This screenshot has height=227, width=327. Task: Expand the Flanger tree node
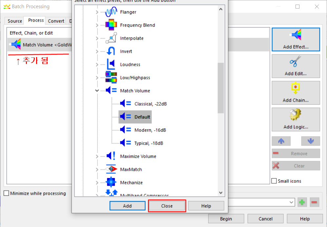[97, 12]
